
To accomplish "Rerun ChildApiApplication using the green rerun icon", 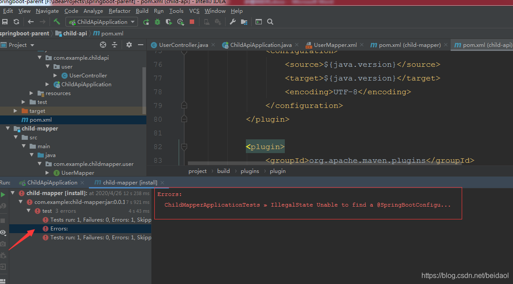I will pos(146,22).
